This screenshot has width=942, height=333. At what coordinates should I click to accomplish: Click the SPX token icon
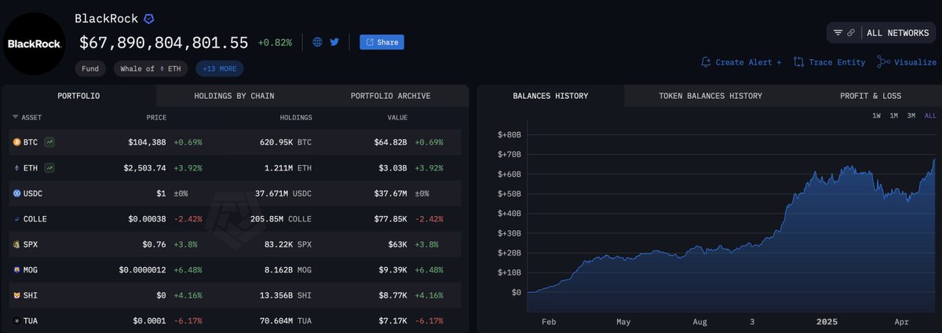(16, 244)
